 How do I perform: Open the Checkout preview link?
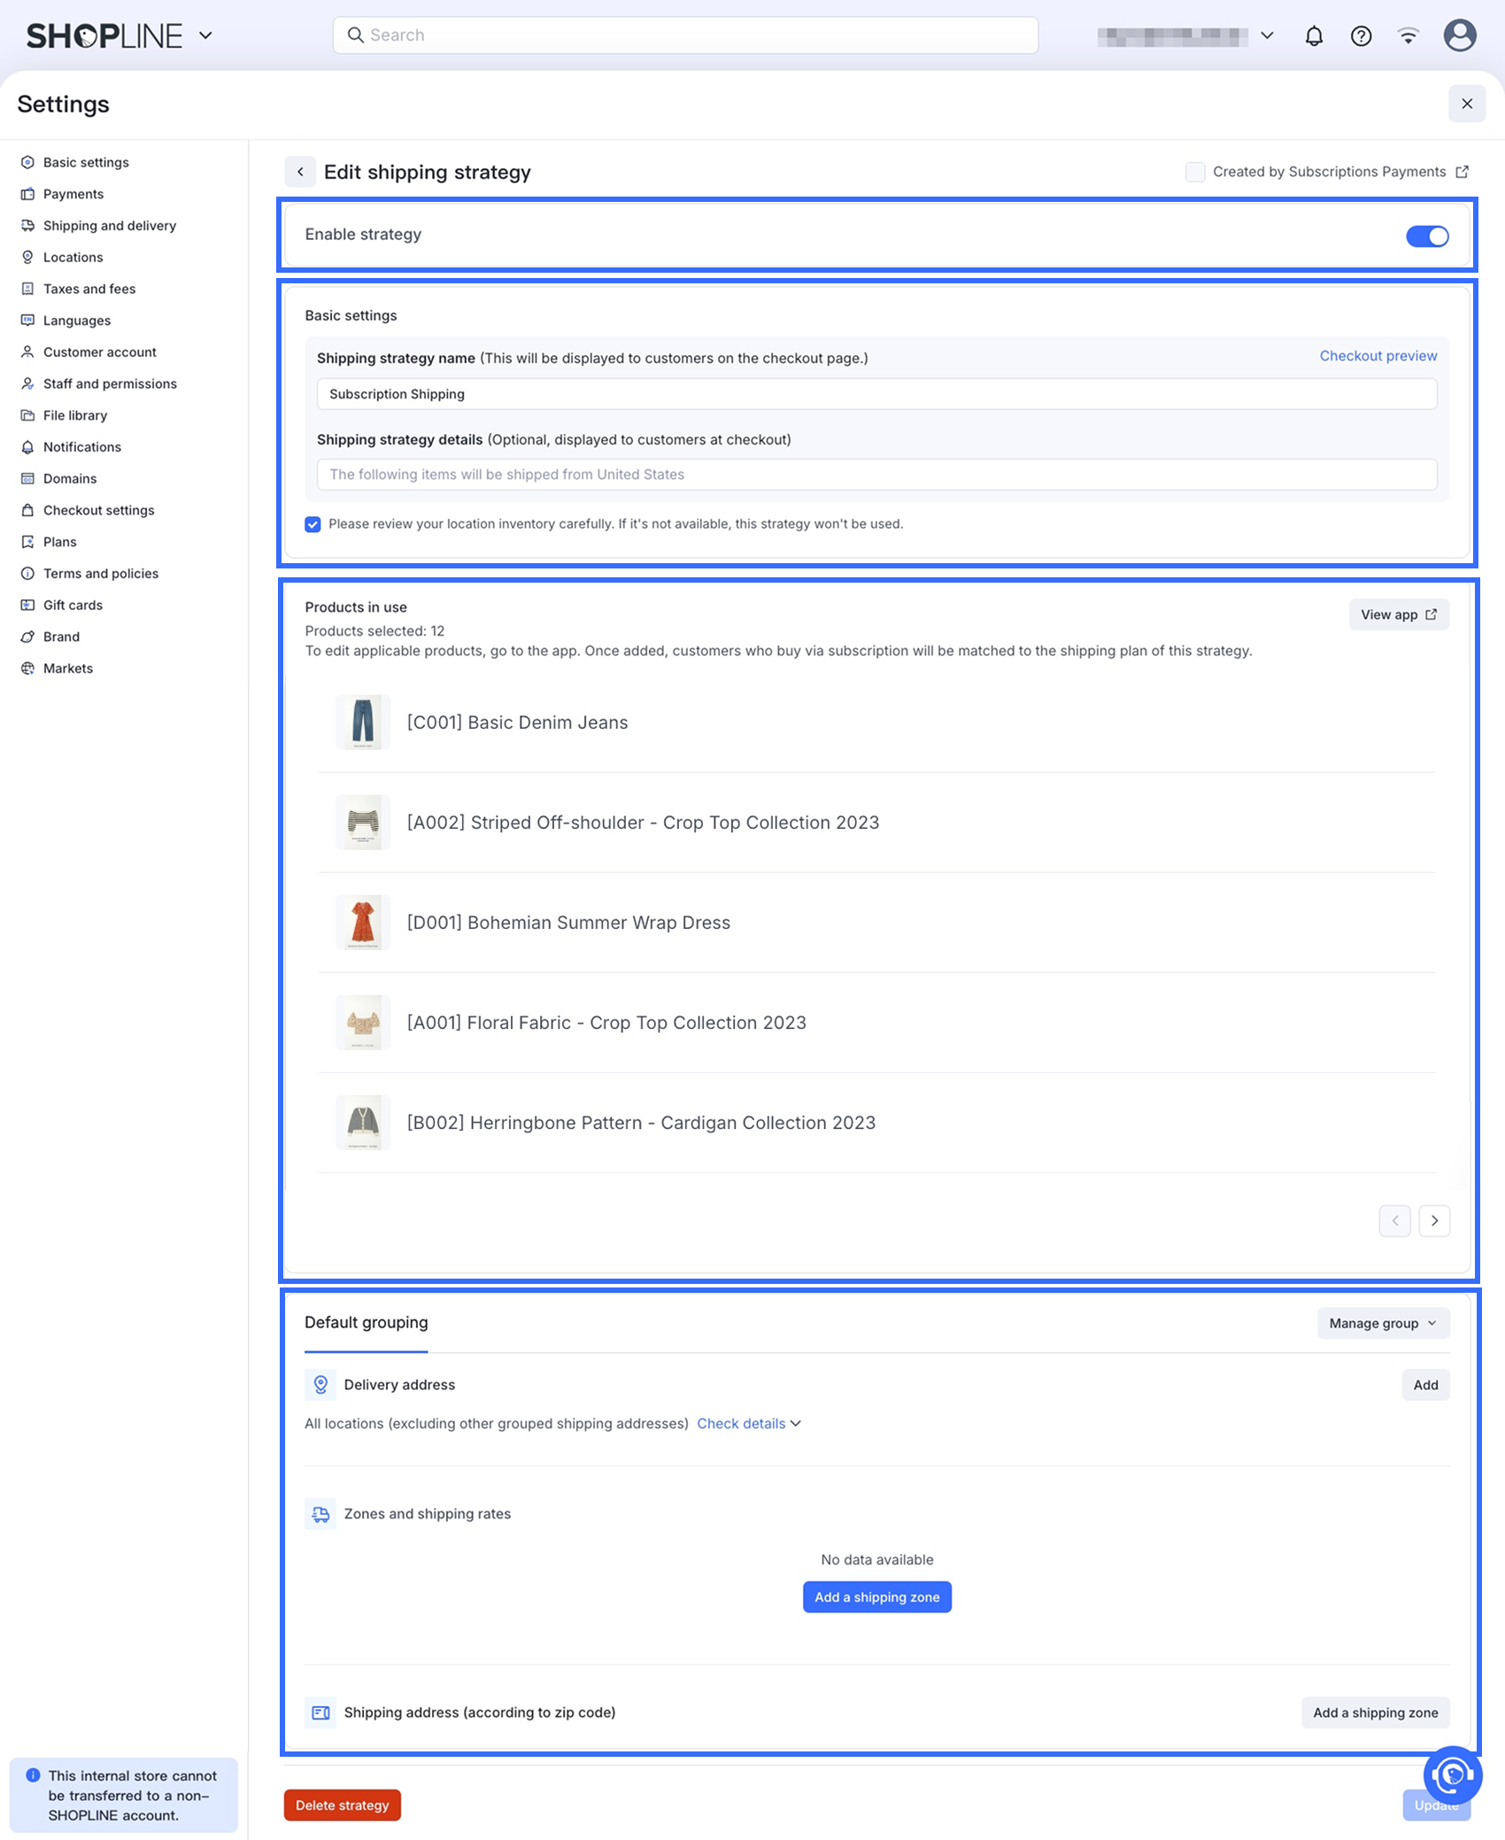click(x=1378, y=356)
